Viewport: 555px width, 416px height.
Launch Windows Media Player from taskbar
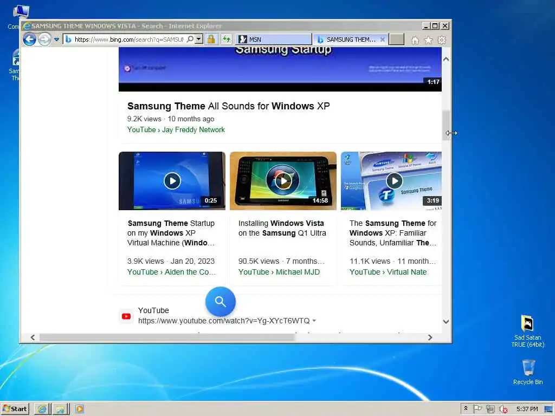pos(79,409)
